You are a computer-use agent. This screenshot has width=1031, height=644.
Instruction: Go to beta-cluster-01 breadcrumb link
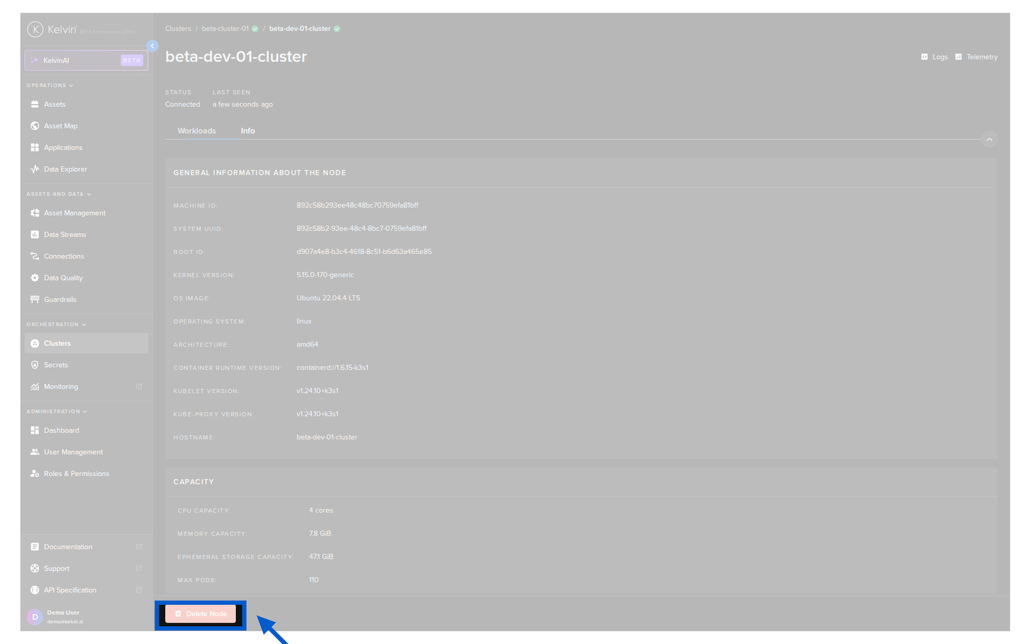click(225, 28)
